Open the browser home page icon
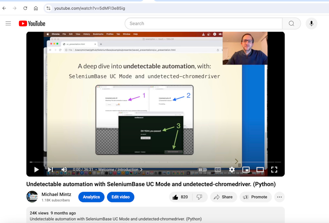The image size is (329, 223). point(36,8)
